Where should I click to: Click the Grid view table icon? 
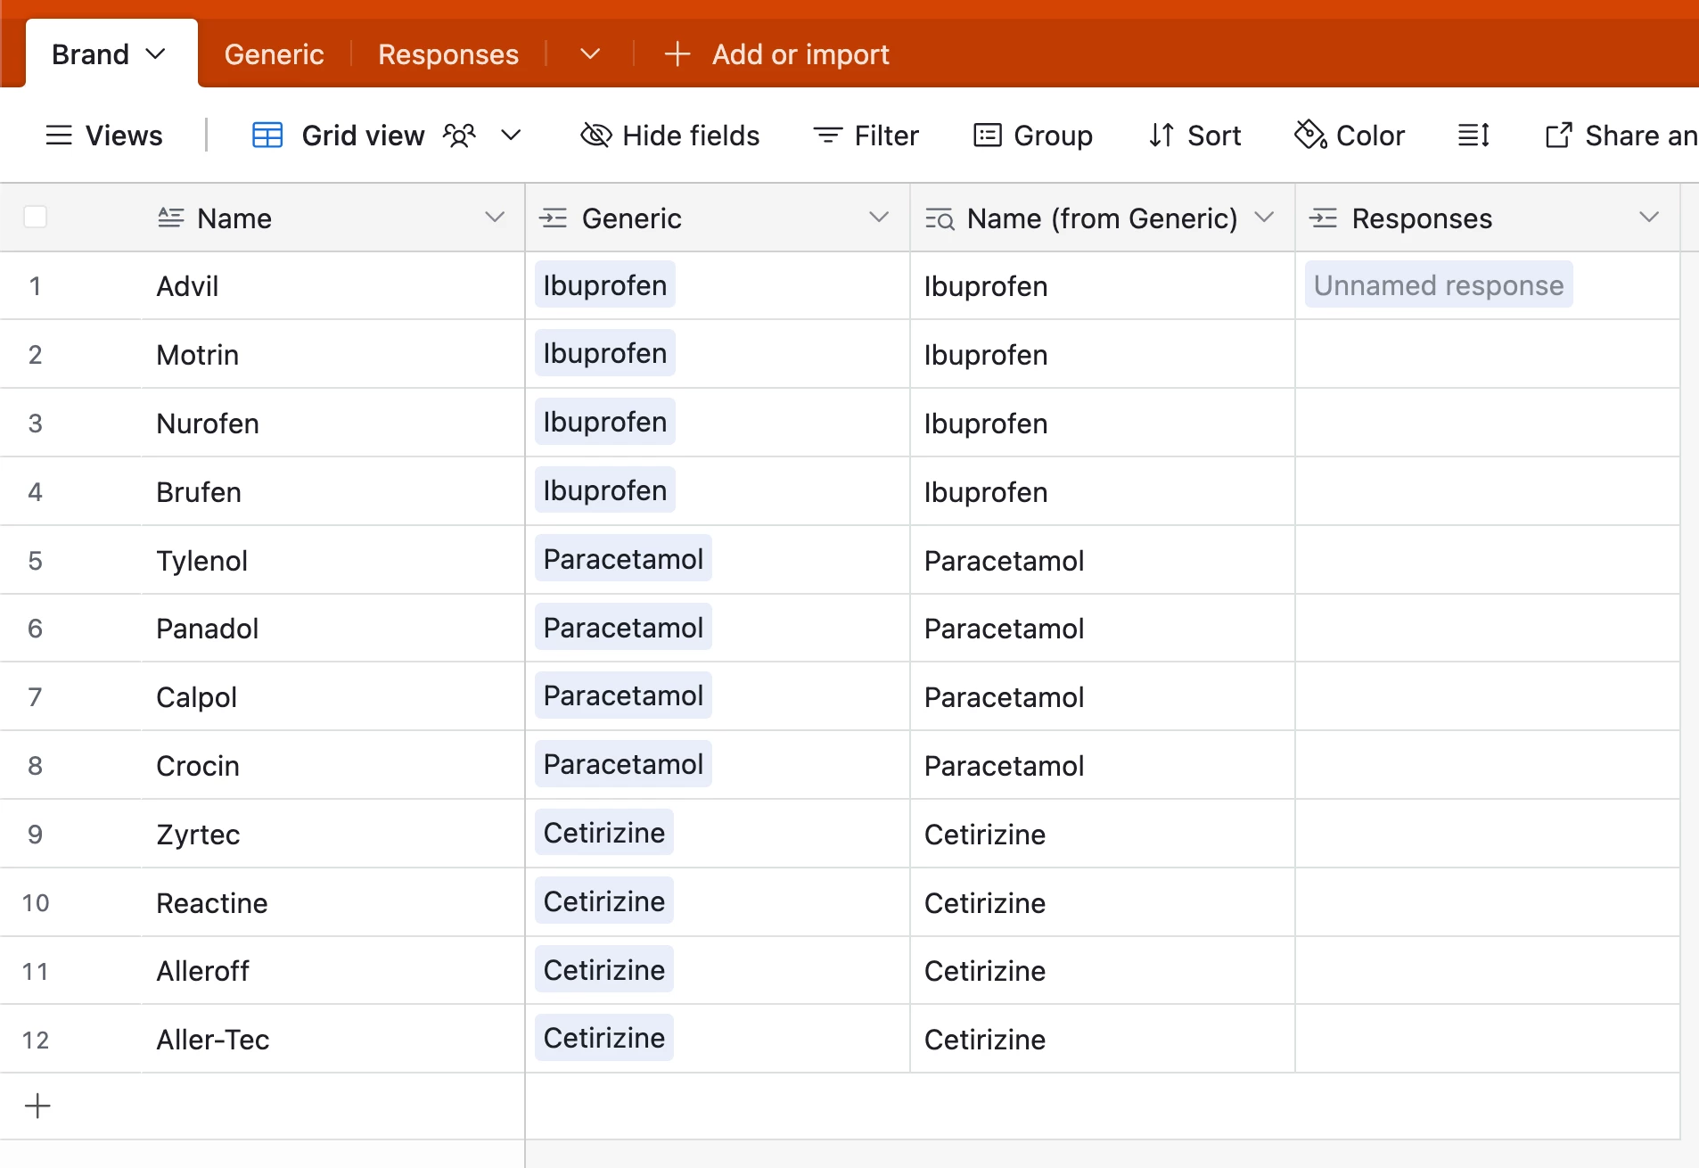267,136
